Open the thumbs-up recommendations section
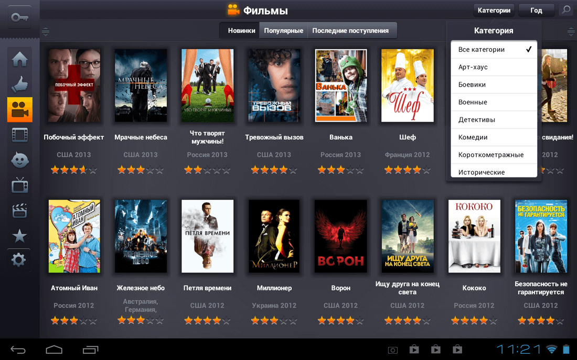This screenshot has width=577, height=360. (19, 84)
